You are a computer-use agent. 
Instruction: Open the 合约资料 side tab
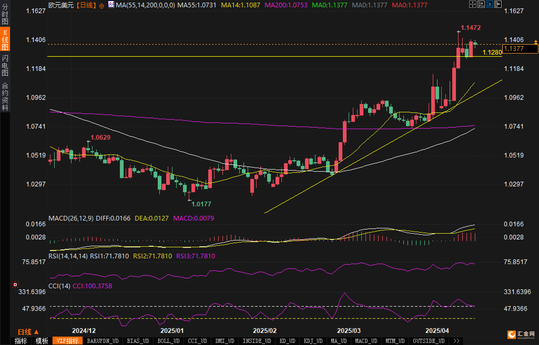(x=5, y=96)
